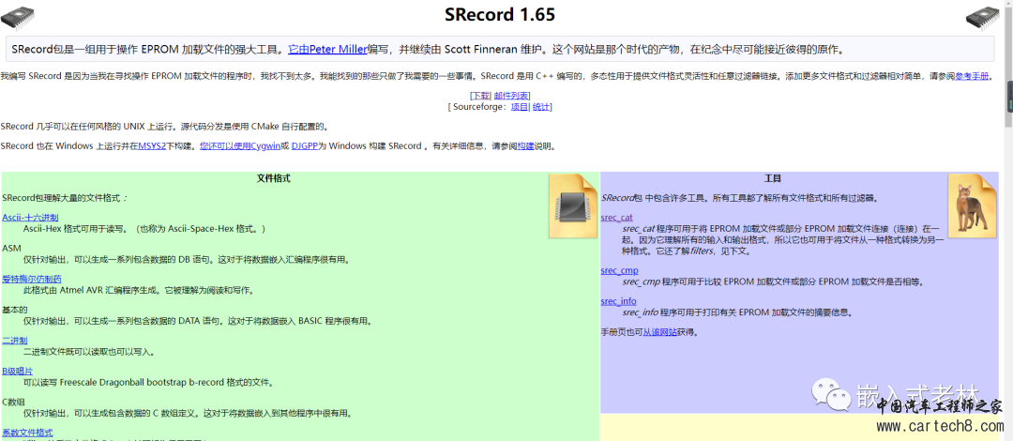Open the Sourceforge 项目 link
The image size is (1013, 441).
pyautogui.click(x=519, y=107)
